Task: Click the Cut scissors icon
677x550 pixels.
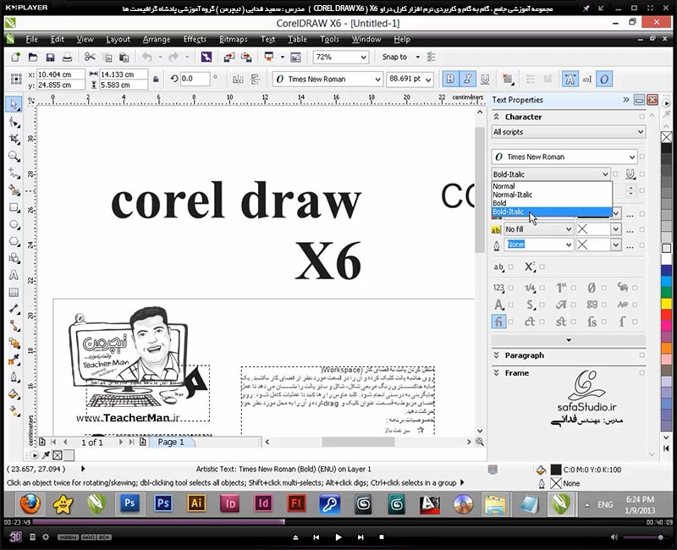Action: (90, 57)
